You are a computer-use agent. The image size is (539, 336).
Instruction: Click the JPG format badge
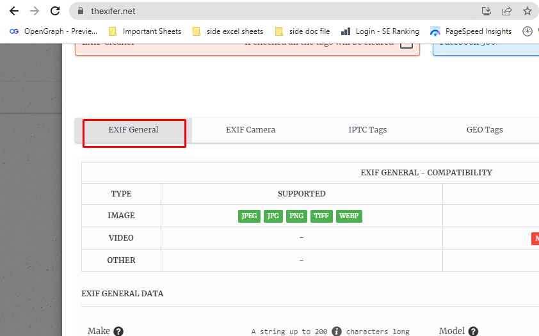pyautogui.click(x=273, y=216)
